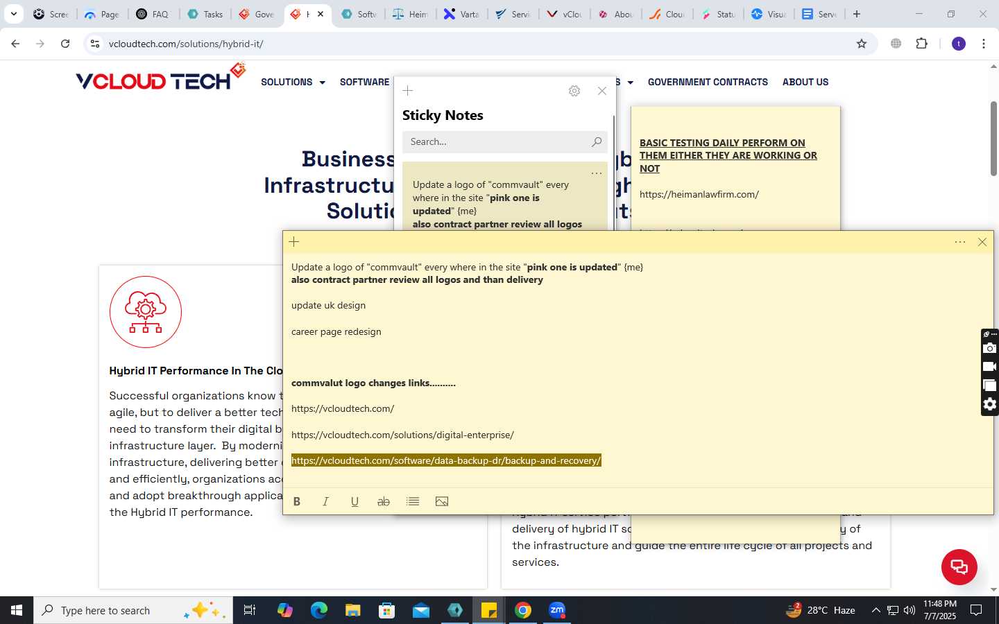999x624 pixels.
Task: Click highlighted backup-and-recovery link in note
Action: 446,460
